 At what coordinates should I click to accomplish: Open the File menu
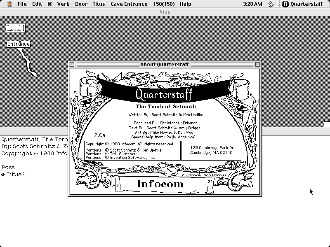coord(22,4)
